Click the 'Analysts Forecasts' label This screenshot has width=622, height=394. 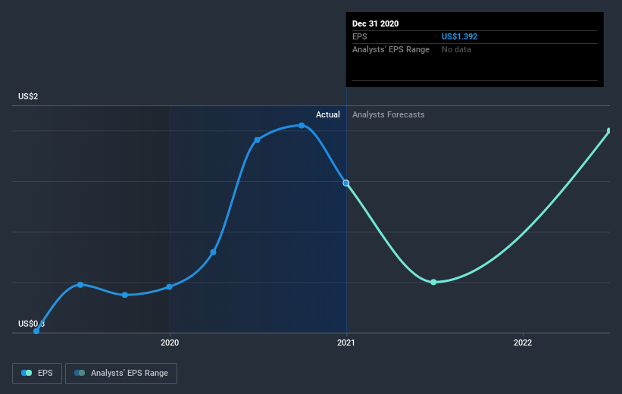pyautogui.click(x=389, y=114)
